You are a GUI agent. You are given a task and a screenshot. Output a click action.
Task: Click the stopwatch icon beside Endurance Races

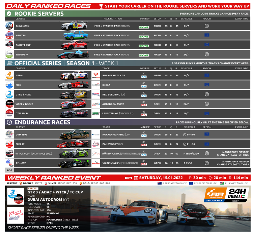click(x=9, y=122)
